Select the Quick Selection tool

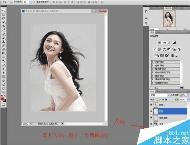3,22
